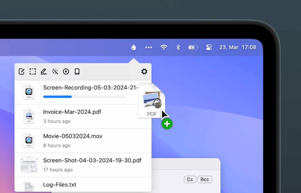Click the PDF icon beside Invoice-Mar-2024.pdf
This screenshot has height=193, width=301.
point(29,116)
